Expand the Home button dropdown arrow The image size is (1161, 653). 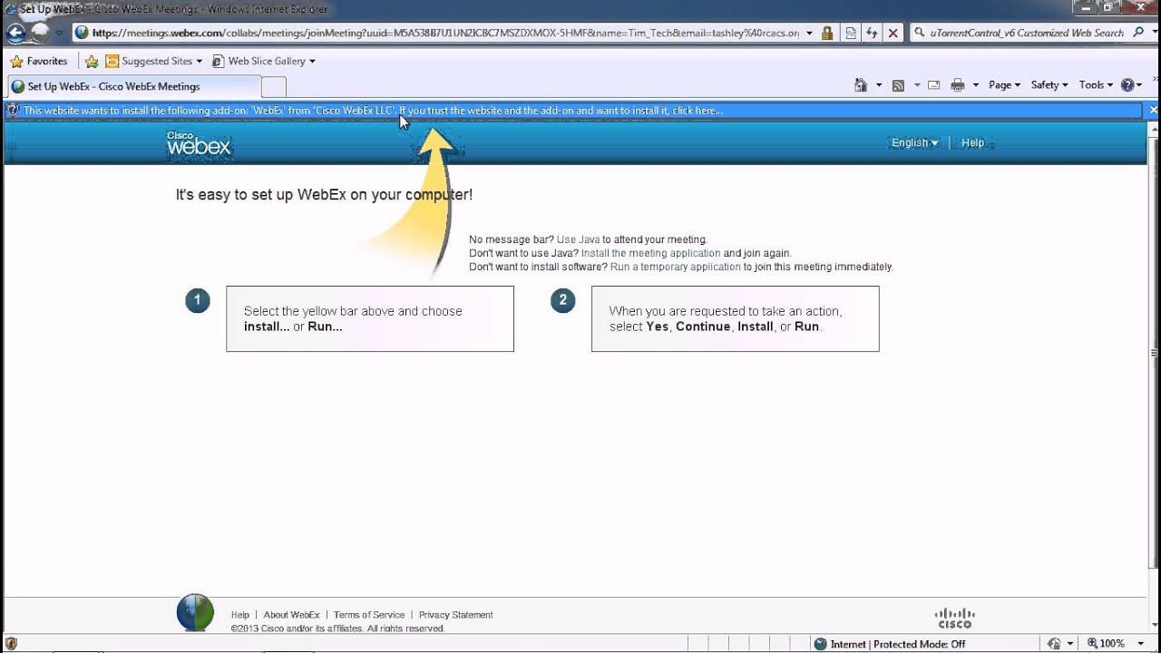click(879, 85)
